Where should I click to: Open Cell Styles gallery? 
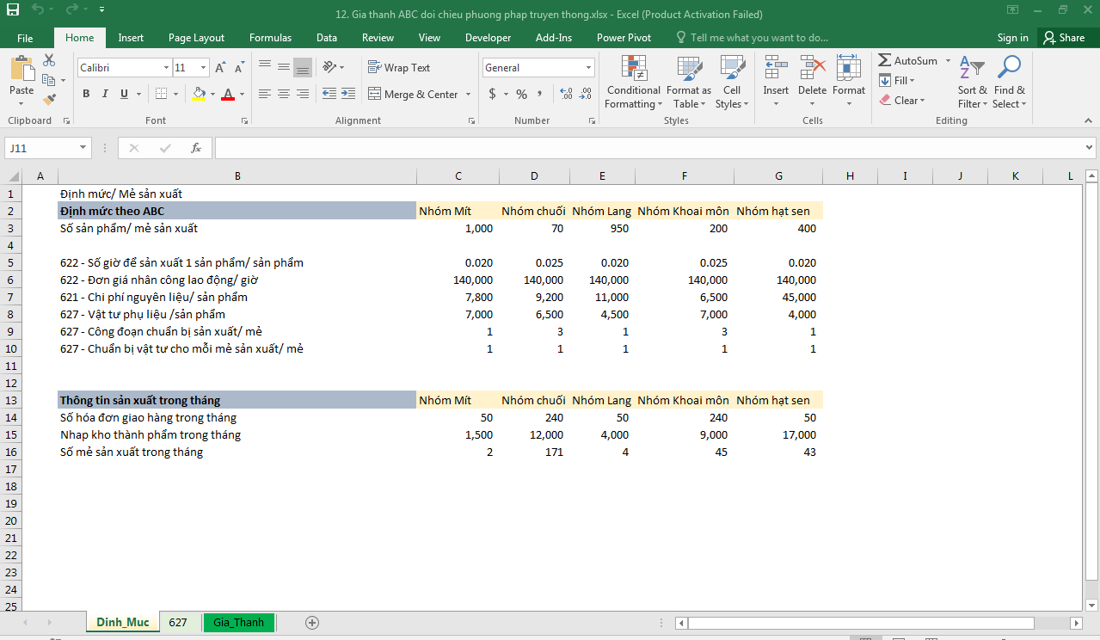pos(732,83)
